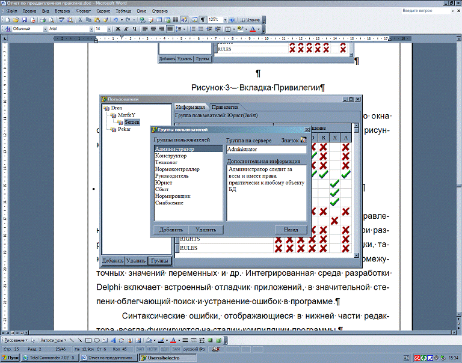Toggle bold formatting (Ж)
The image size is (462, 363).
(117, 29)
